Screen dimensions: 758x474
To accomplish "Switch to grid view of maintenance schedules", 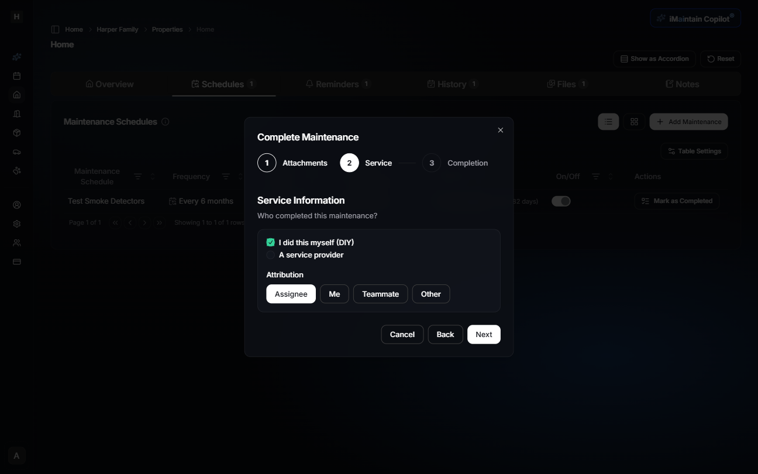I will tap(634, 121).
